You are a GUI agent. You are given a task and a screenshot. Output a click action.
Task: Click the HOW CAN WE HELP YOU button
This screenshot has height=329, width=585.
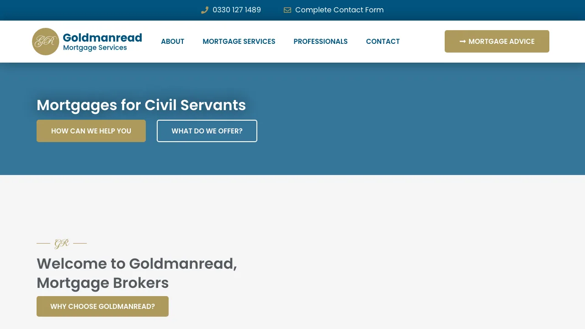tap(91, 131)
